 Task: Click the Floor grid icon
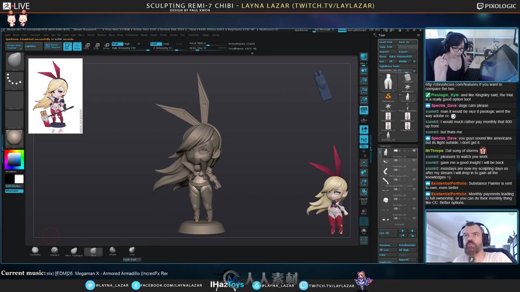point(364,120)
